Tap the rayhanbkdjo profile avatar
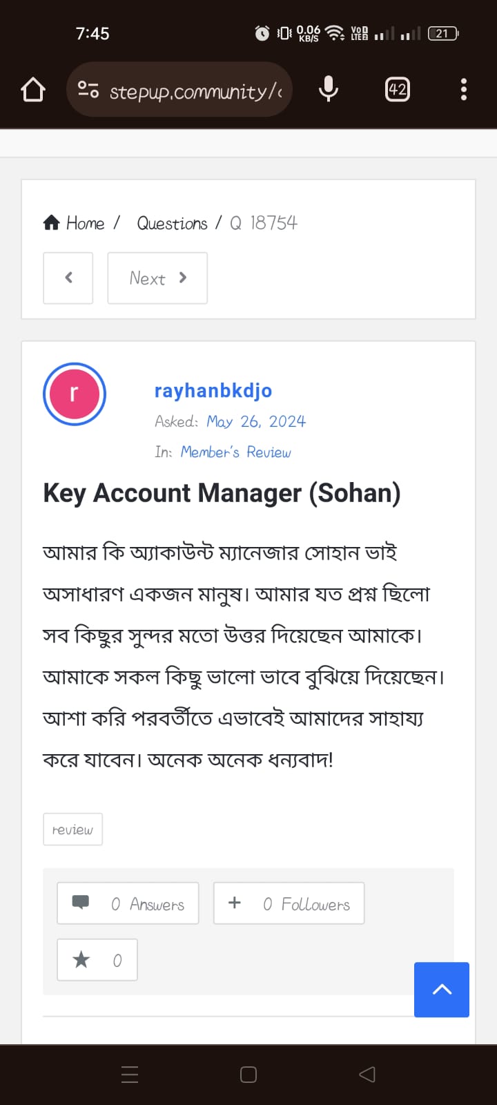The height and width of the screenshot is (1105, 497). (75, 394)
